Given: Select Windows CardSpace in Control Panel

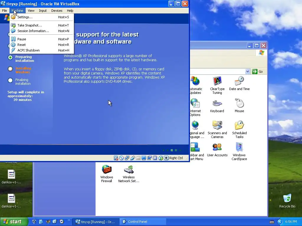Looking at the screenshot, I should [239, 152].
